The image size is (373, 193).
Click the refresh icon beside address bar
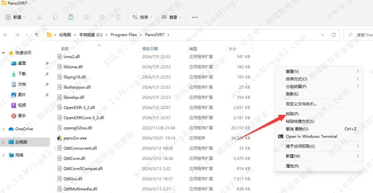(334, 35)
